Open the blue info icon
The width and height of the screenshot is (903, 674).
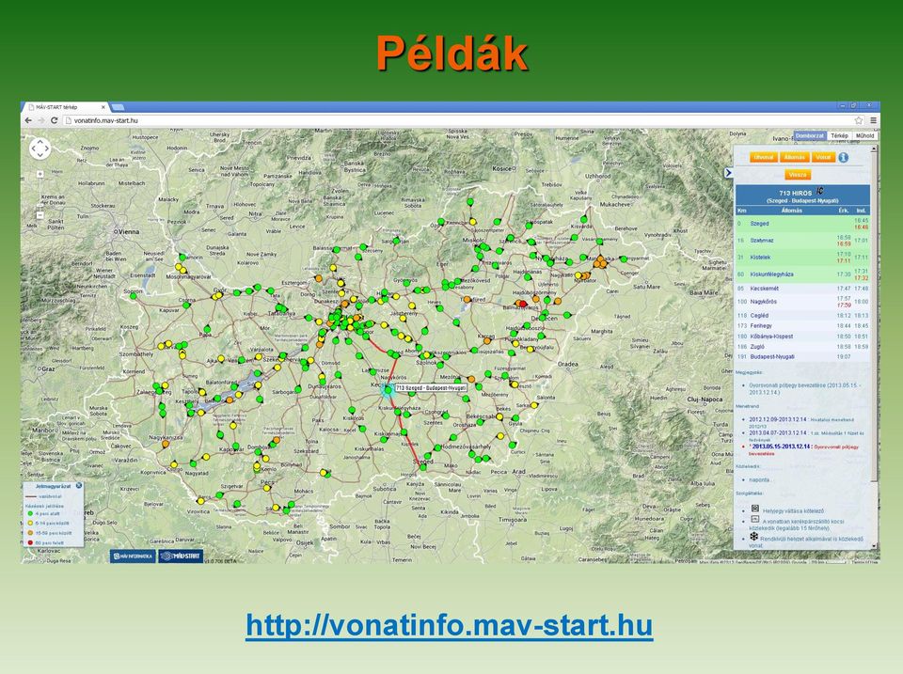coord(843,157)
